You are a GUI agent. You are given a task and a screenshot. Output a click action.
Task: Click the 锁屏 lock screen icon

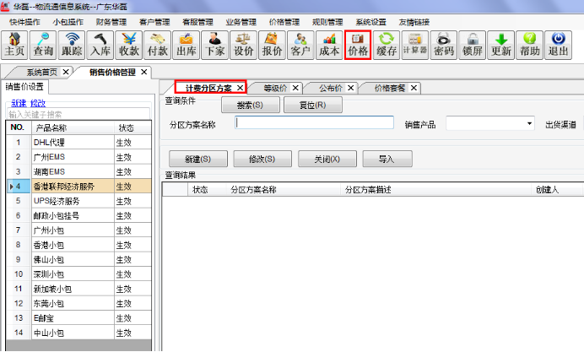pyautogui.click(x=473, y=44)
